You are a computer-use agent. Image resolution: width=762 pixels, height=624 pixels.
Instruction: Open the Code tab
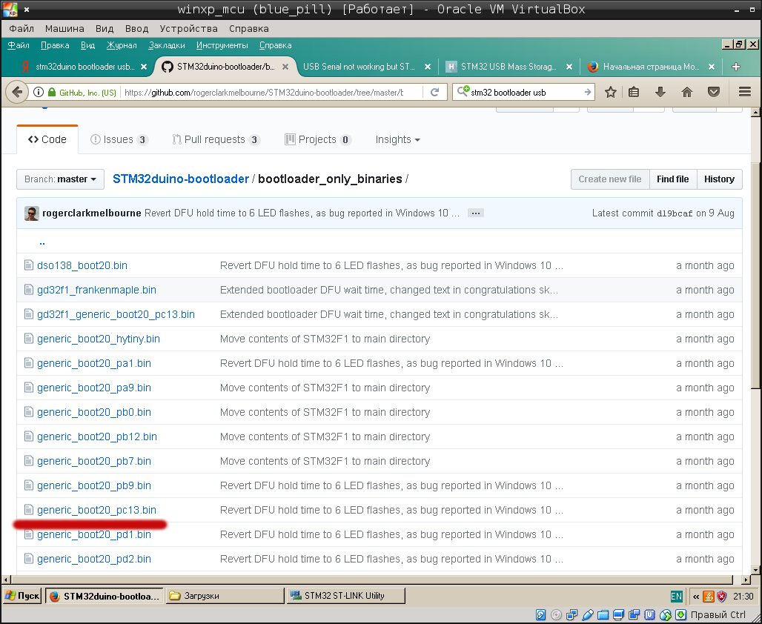47,139
